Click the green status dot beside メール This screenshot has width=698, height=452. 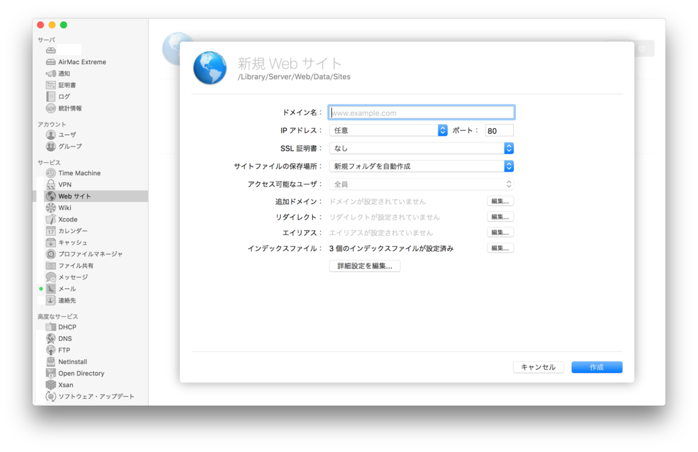[41, 288]
